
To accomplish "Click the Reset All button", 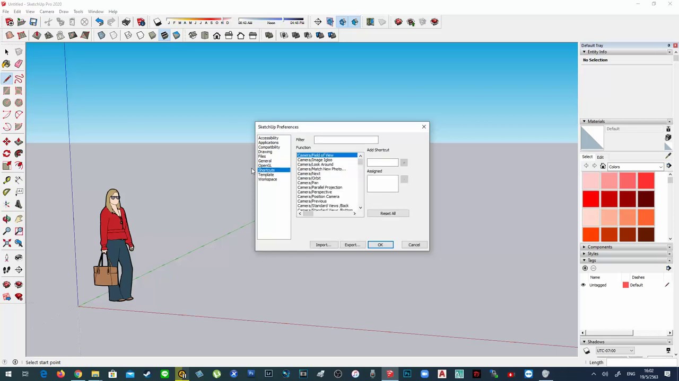I will click(x=388, y=213).
